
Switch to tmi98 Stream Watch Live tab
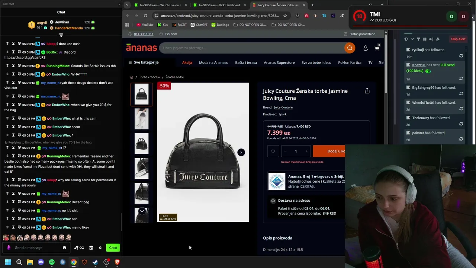(160, 5)
